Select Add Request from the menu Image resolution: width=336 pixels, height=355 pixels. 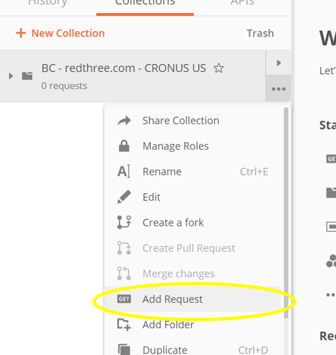[192, 299]
